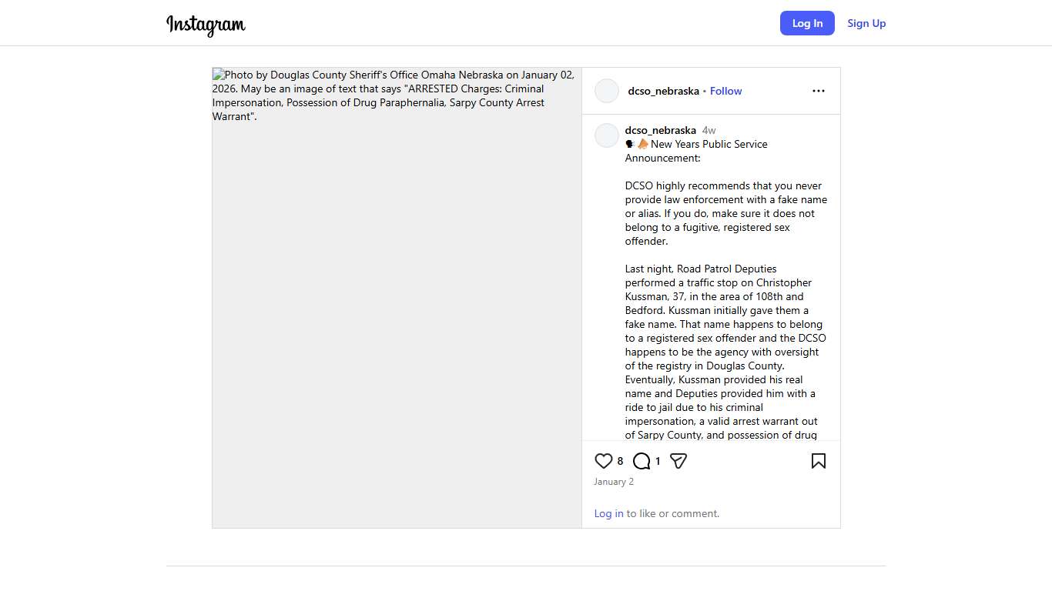Image resolution: width=1052 pixels, height=591 pixels.
Task: Open the 1 comment count
Action: click(x=658, y=461)
